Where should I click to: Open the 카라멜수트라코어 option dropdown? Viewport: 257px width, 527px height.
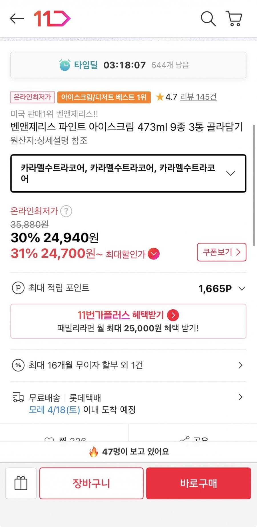(x=128, y=174)
